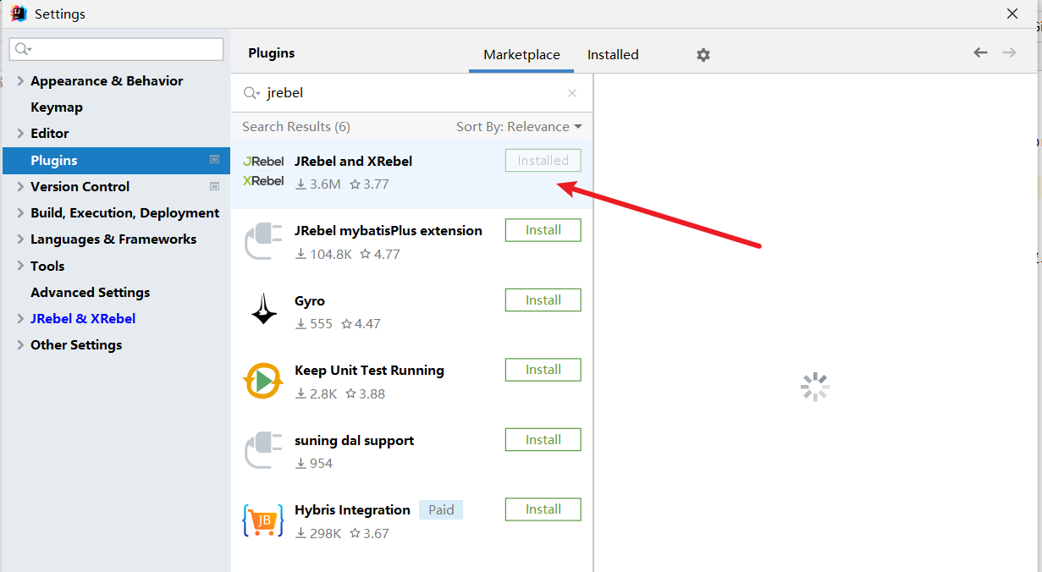Click the forward navigation arrow
Viewport: 1042px width, 572px height.
pyautogui.click(x=1009, y=52)
